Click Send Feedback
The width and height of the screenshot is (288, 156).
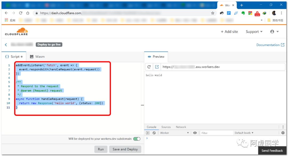point(272,150)
